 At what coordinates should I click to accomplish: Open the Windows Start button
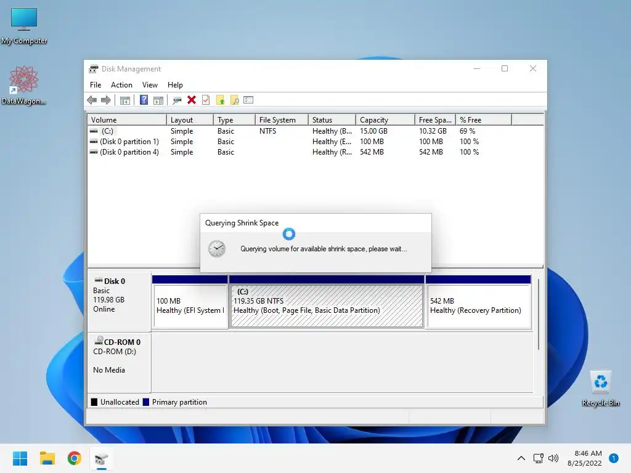pyautogui.click(x=20, y=458)
